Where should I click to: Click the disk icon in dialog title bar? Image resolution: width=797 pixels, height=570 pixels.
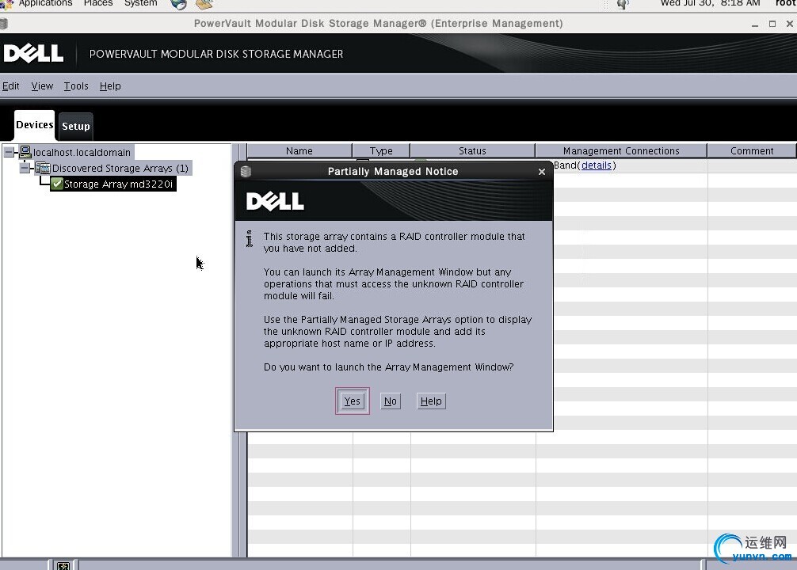(x=246, y=171)
